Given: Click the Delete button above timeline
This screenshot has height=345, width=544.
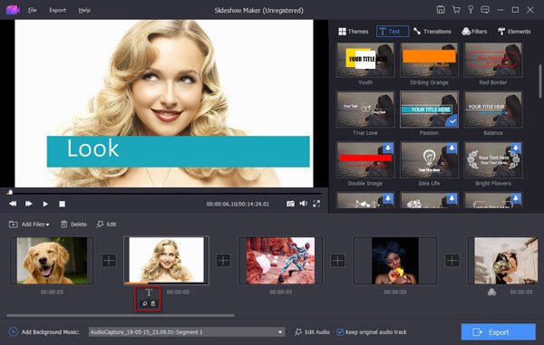Looking at the screenshot, I should pos(73,225).
